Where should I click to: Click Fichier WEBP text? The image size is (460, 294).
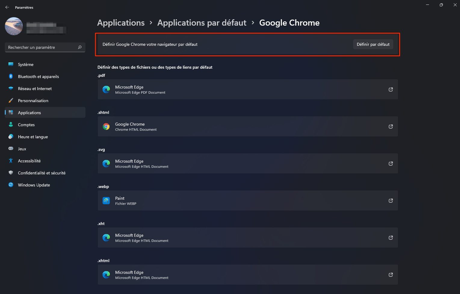[126, 204]
